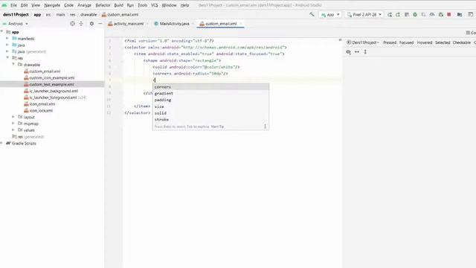Click the Collapse All icon in Project panel

point(81,23)
